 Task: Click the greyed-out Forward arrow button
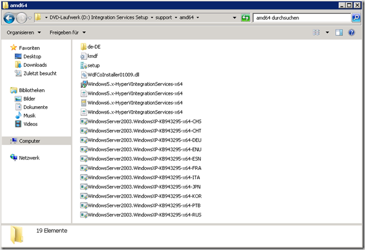pos(21,18)
